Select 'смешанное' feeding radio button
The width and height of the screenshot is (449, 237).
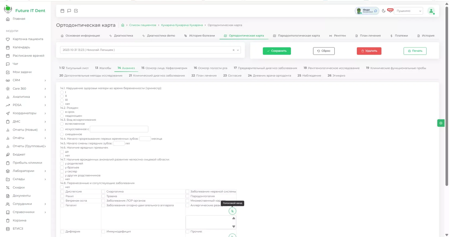pyautogui.click(x=62, y=134)
